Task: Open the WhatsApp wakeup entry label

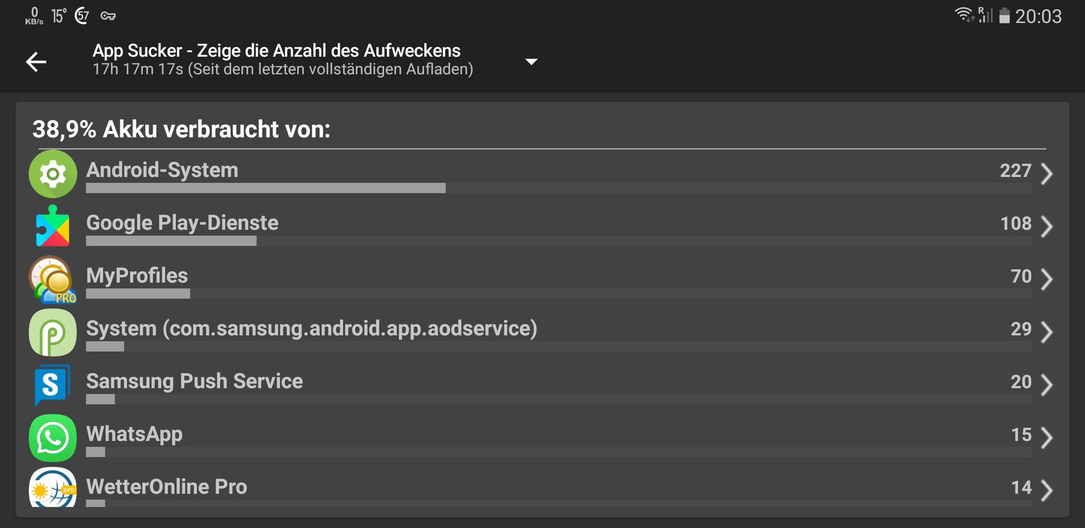Action: (134, 434)
